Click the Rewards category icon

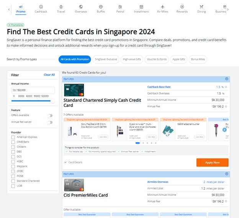click(182, 7)
